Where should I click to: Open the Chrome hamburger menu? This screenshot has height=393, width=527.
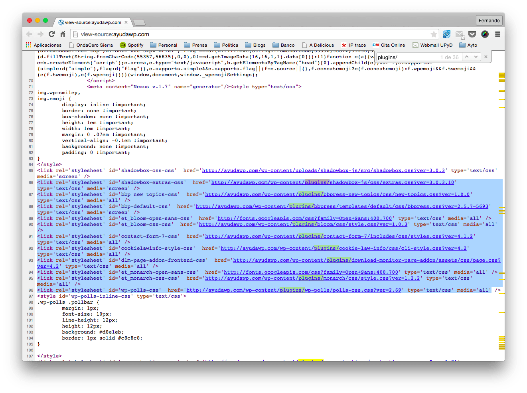497,34
